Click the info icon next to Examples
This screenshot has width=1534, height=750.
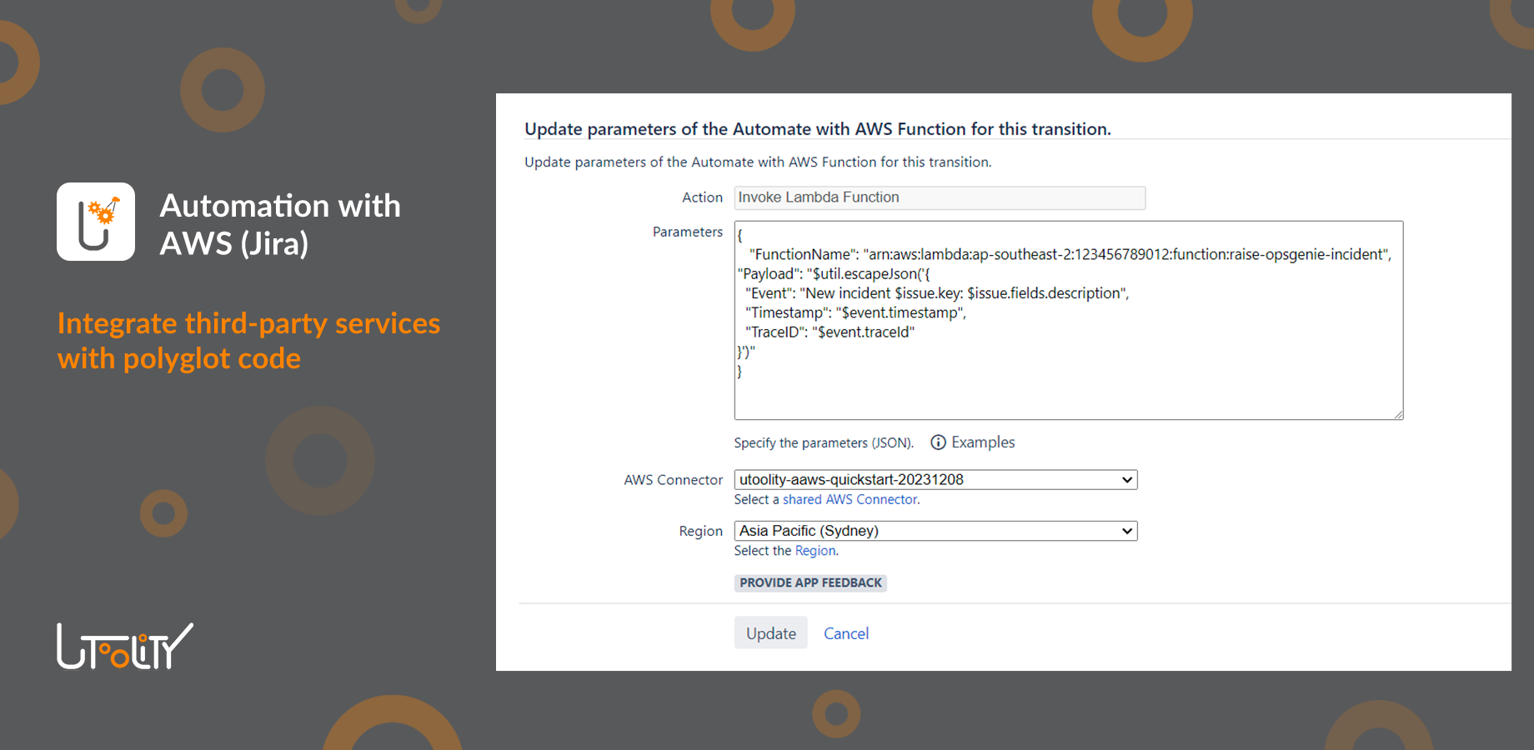(x=938, y=442)
